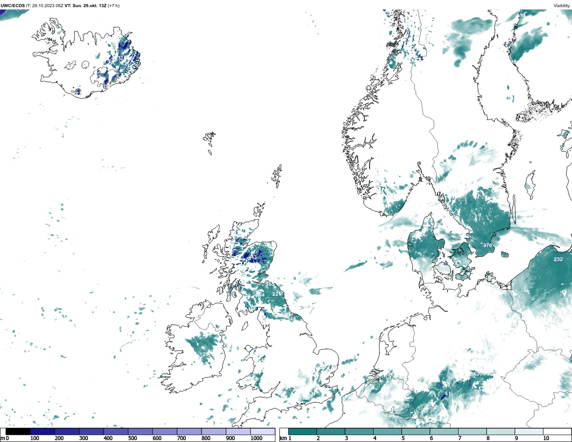This screenshot has height=442, width=572.
Task: Click the 51 value over Germany
Action: pyautogui.click(x=447, y=393)
